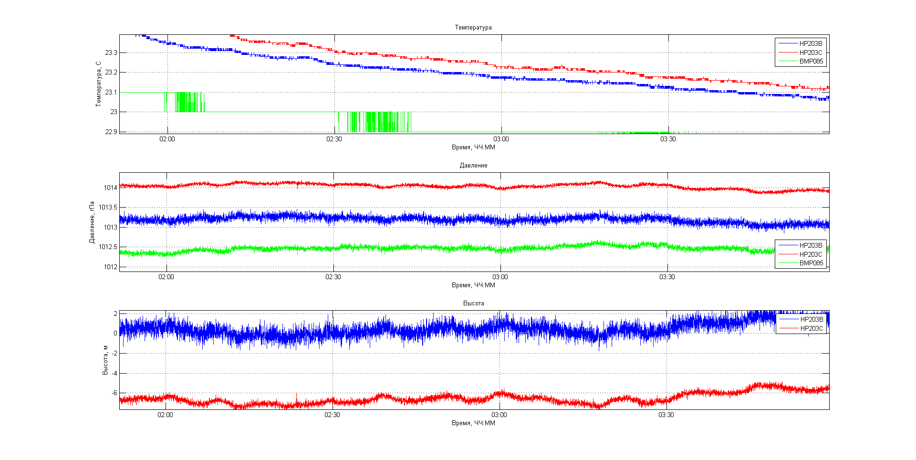Click the 23.2 tick on temperature axis
Screen dimensions: 916x460
[111, 73]
